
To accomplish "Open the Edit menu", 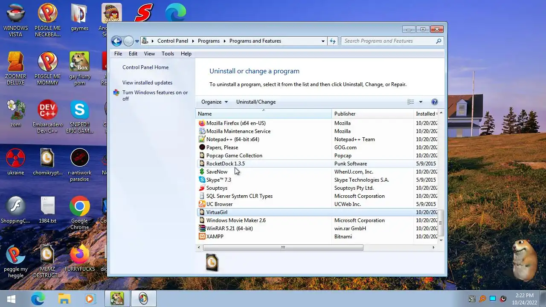I will tap(133, 54).
